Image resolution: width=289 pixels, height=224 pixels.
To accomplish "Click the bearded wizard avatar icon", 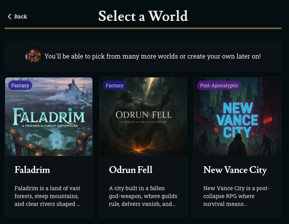I will pos(33,56).
